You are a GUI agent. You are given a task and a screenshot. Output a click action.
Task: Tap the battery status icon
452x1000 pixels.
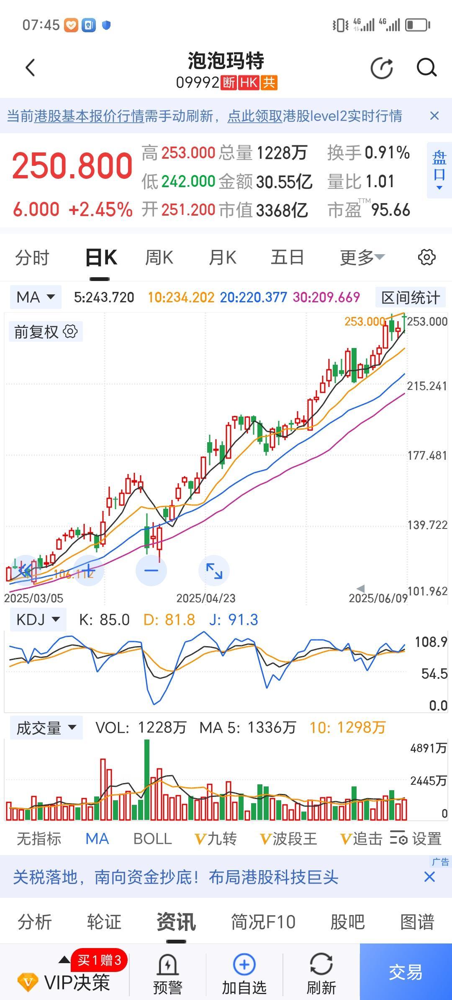coord(418,25)
